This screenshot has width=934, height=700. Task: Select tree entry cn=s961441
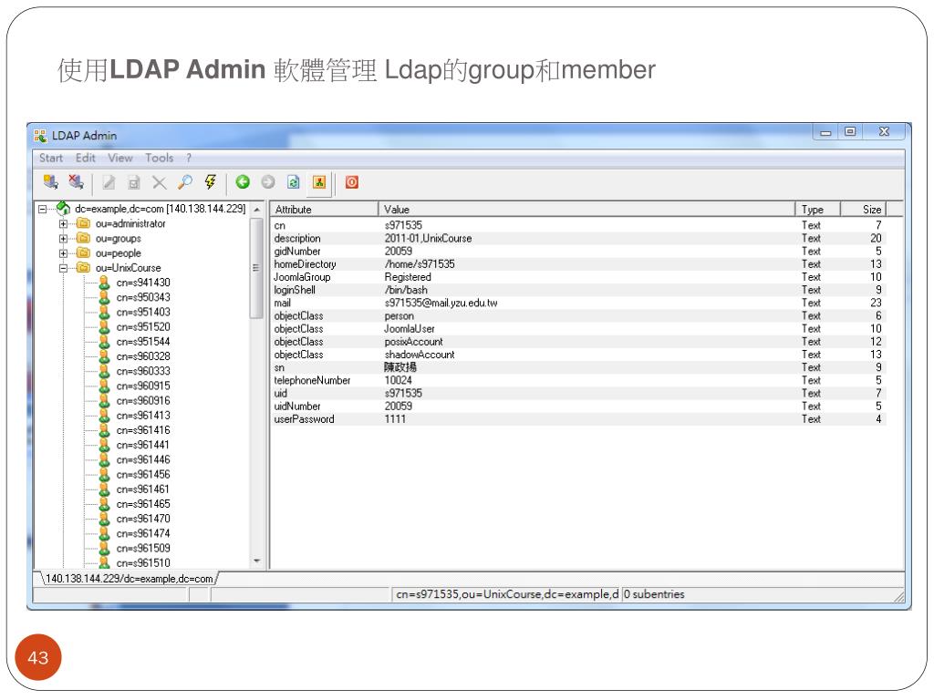pos(143,445)
